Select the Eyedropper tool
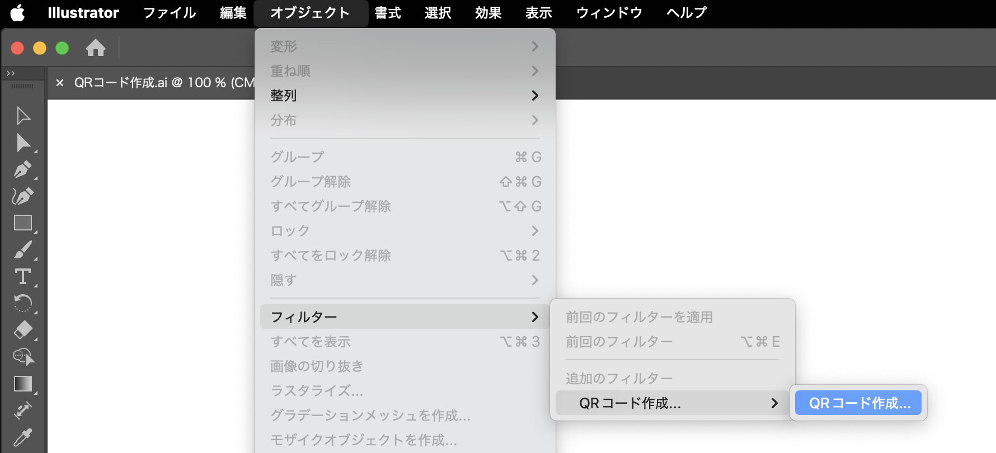The image size is (996, 453). coord(23,437)
